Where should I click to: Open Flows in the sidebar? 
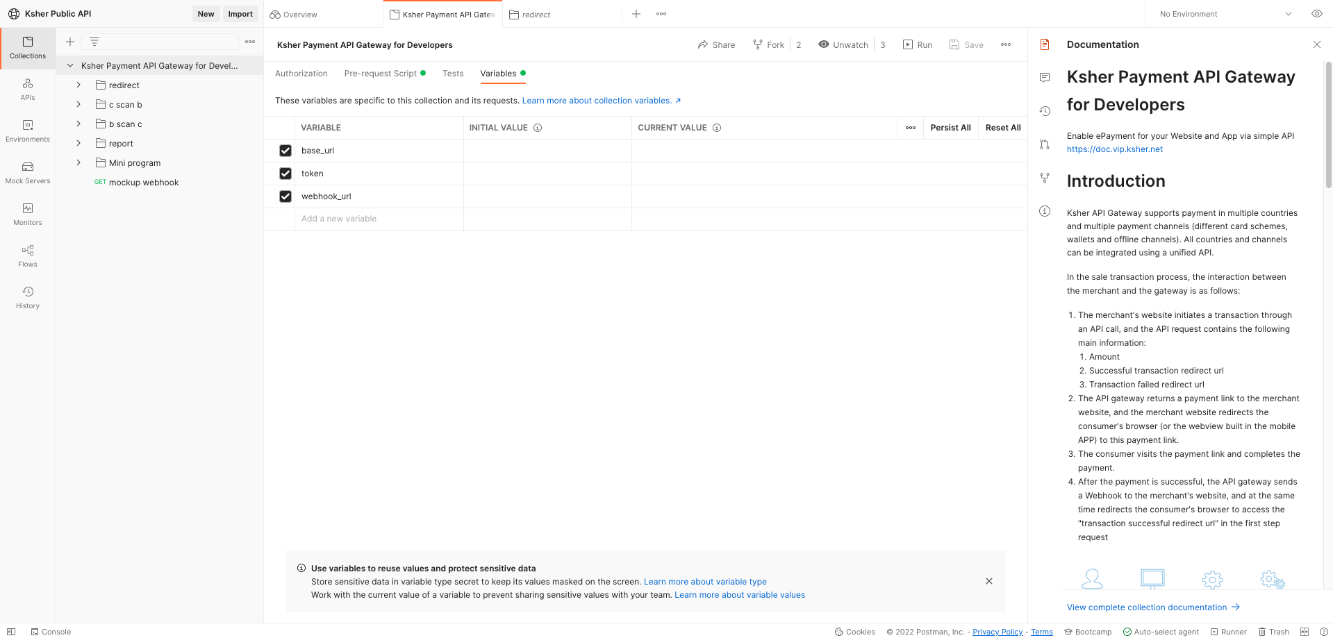coord(28,256)
